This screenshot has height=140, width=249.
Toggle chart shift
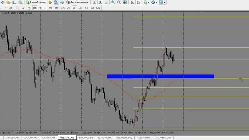click(139, 2)
